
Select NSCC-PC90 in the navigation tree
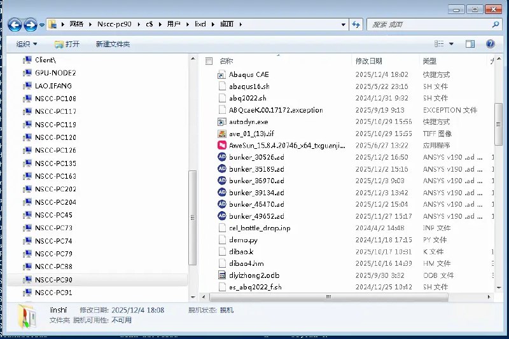tap(53, 280)
